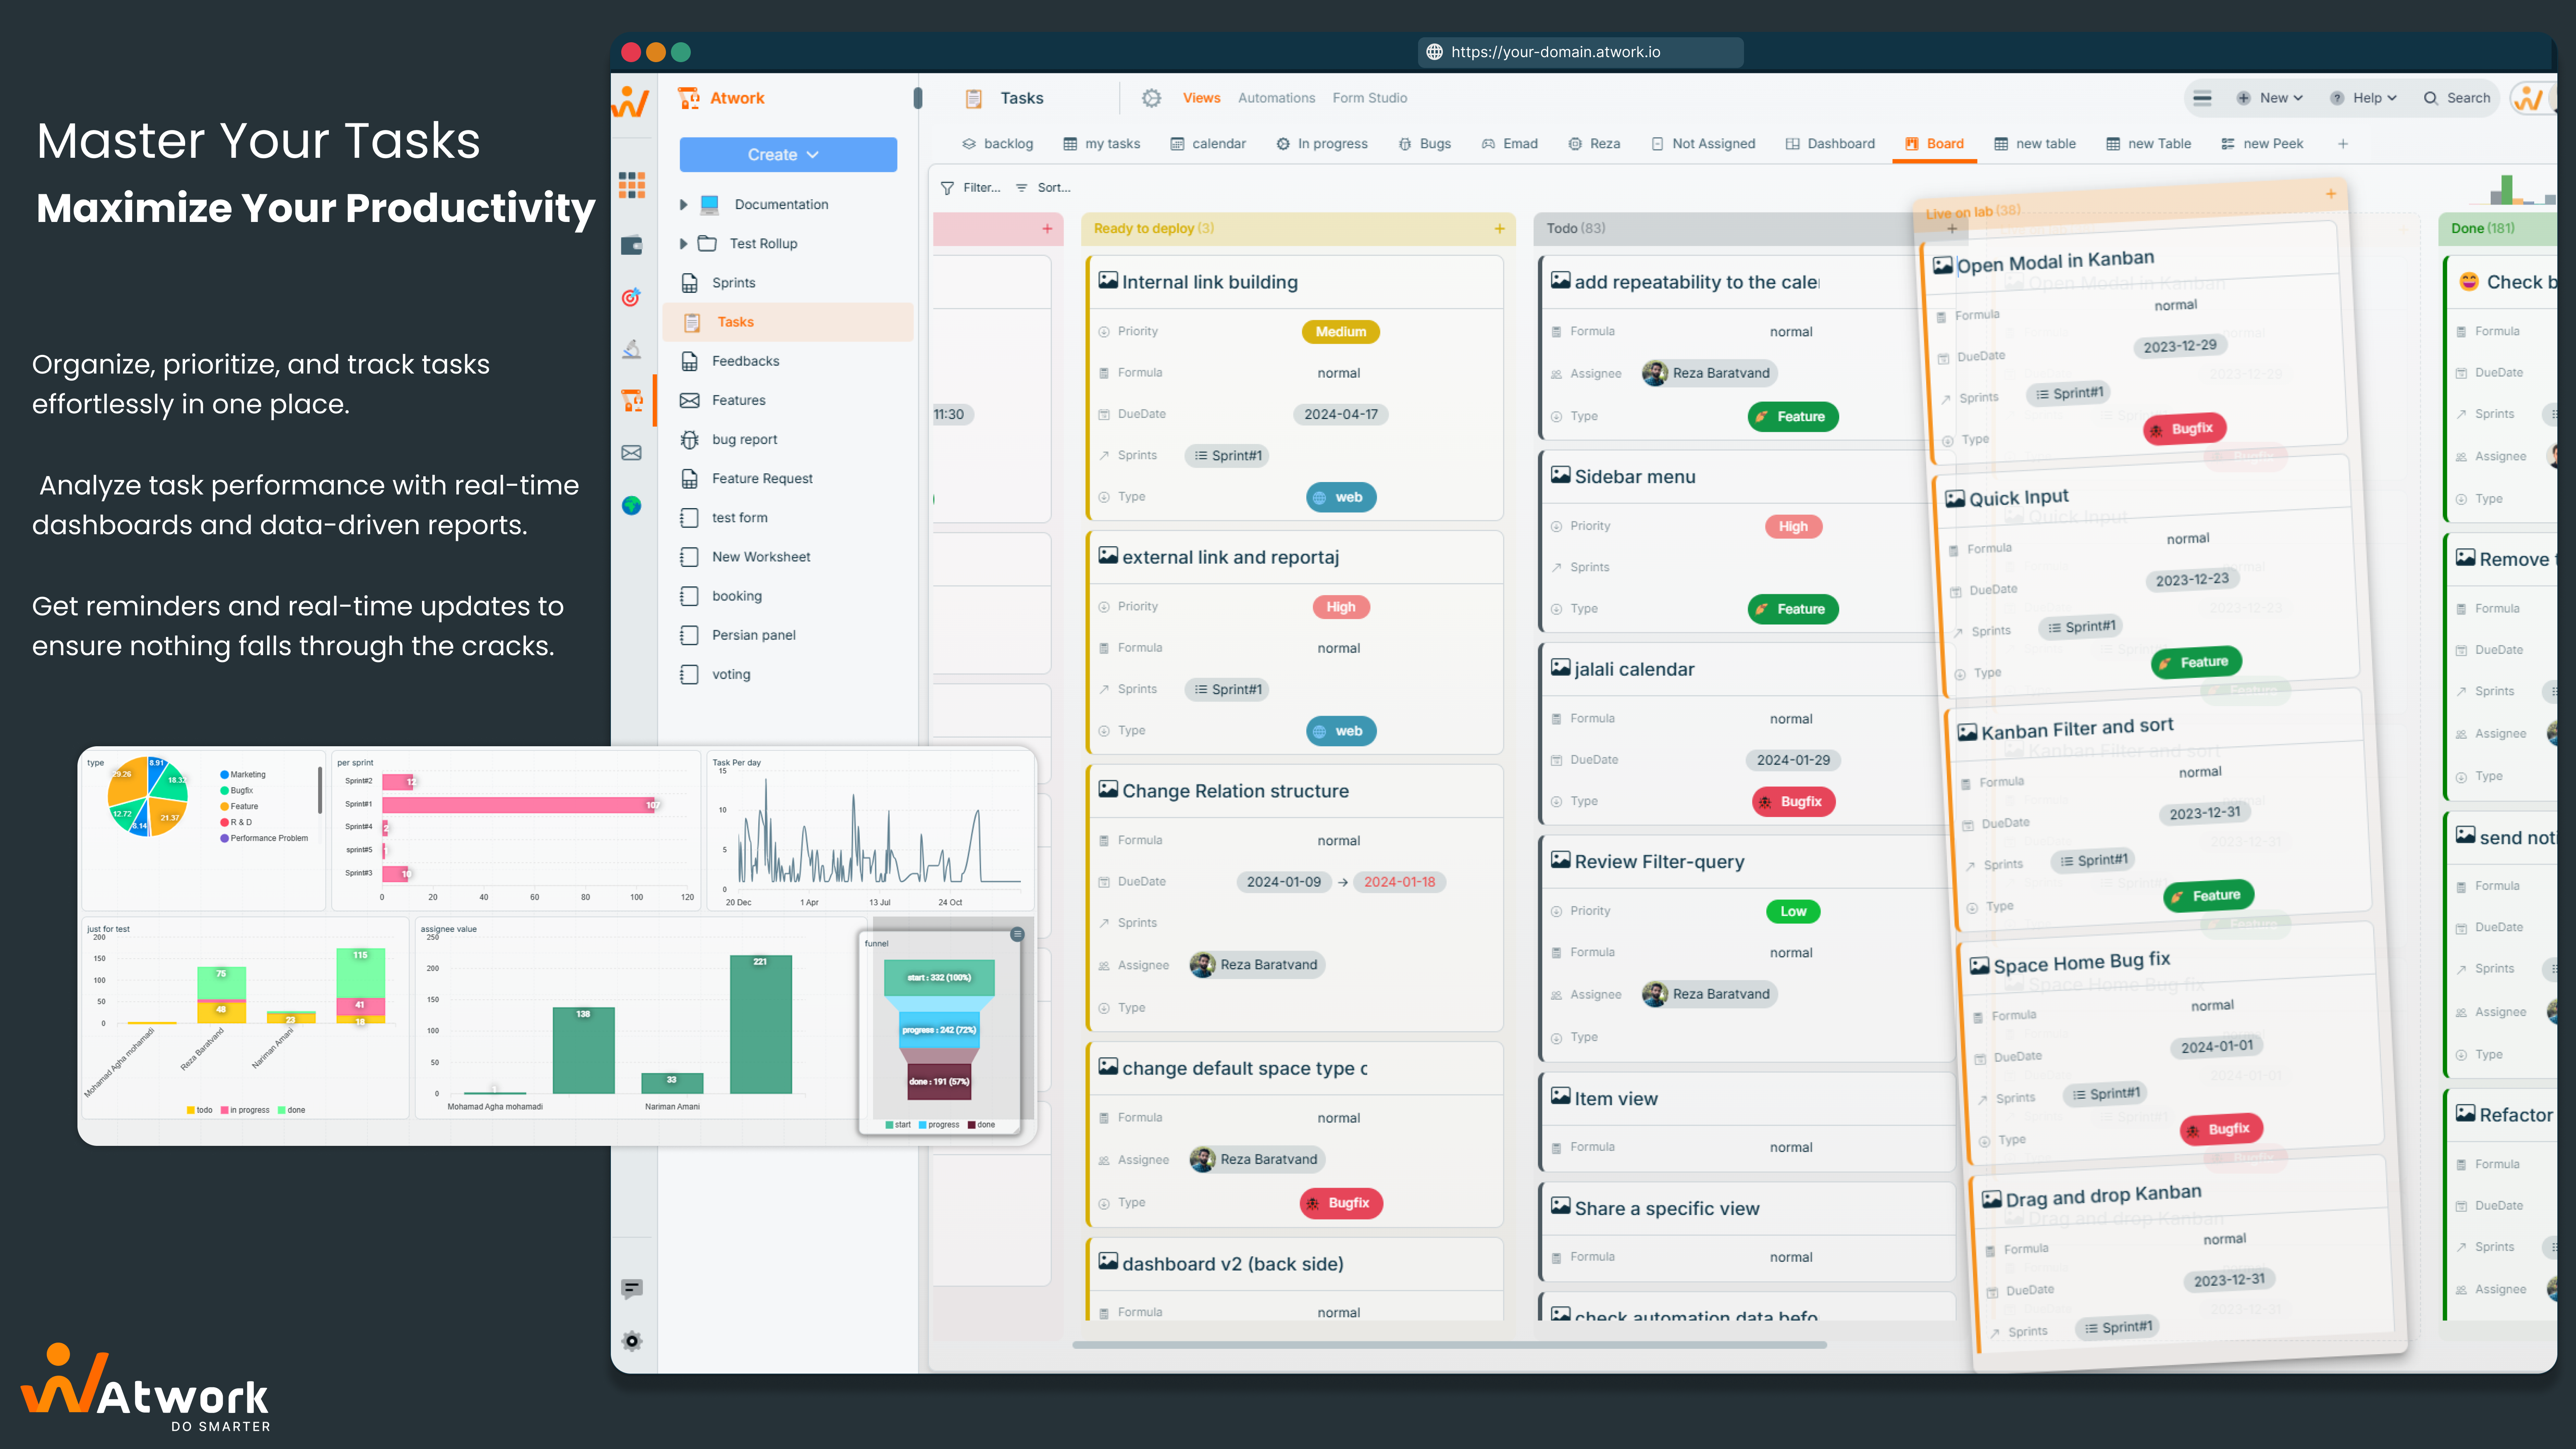The image size is (2576, 1449).
Task: Click the target goal icon in left rail
Action: [632, 297]
